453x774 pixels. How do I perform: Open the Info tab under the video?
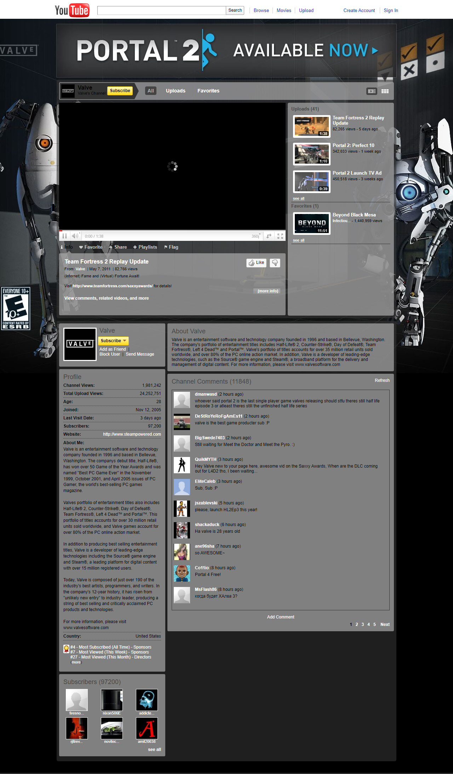[x=67, y=247]
